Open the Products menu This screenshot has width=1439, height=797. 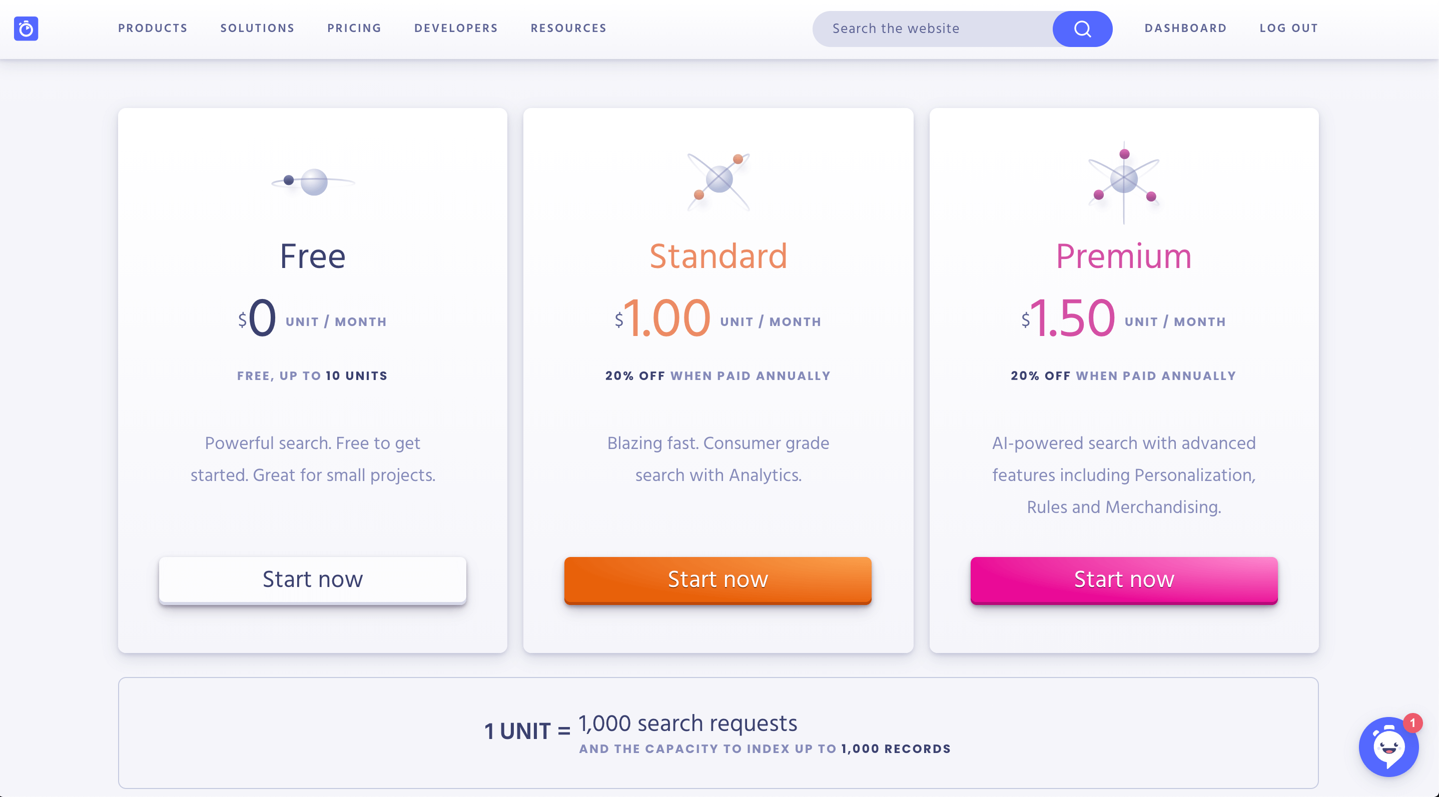coord(153,28)
